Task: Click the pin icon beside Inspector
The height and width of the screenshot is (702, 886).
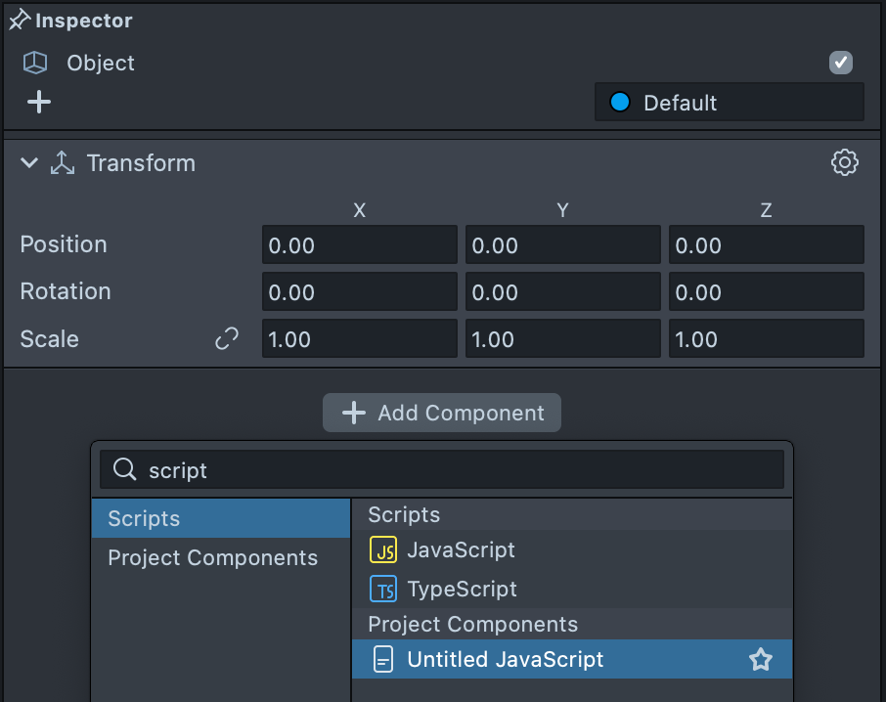Action: [20, 20]
